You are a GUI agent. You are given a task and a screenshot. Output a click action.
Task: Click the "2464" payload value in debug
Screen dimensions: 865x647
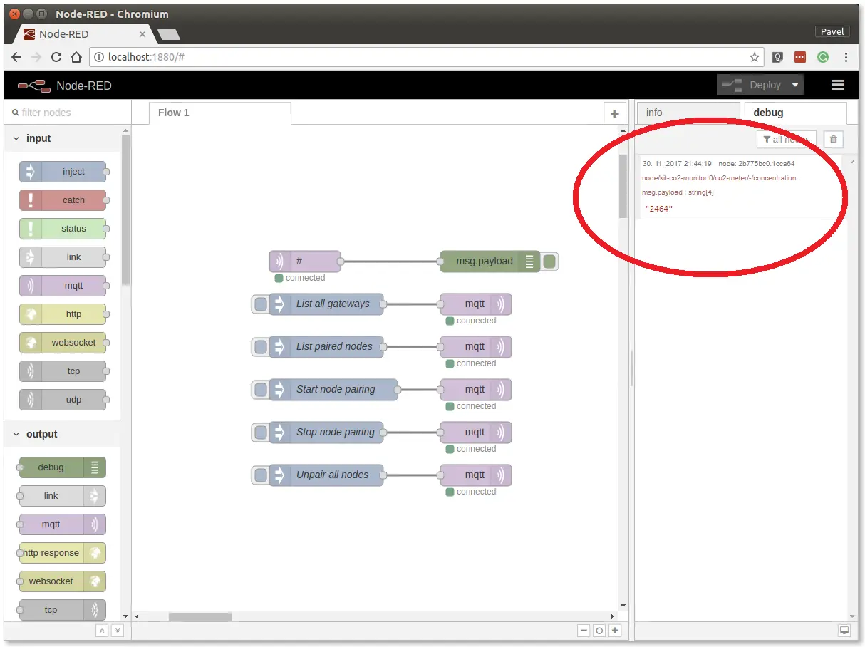659,209
